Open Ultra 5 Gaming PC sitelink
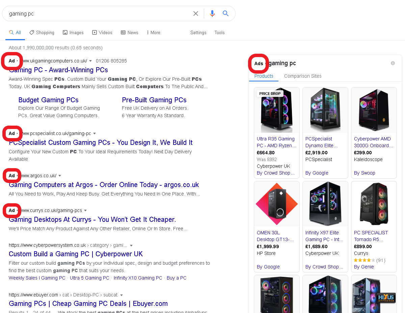This screenshot has width=405, height=313. pyautogui.click(x=89, y=278)
